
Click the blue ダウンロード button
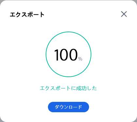pyautogui.click(x=68, y=107)
